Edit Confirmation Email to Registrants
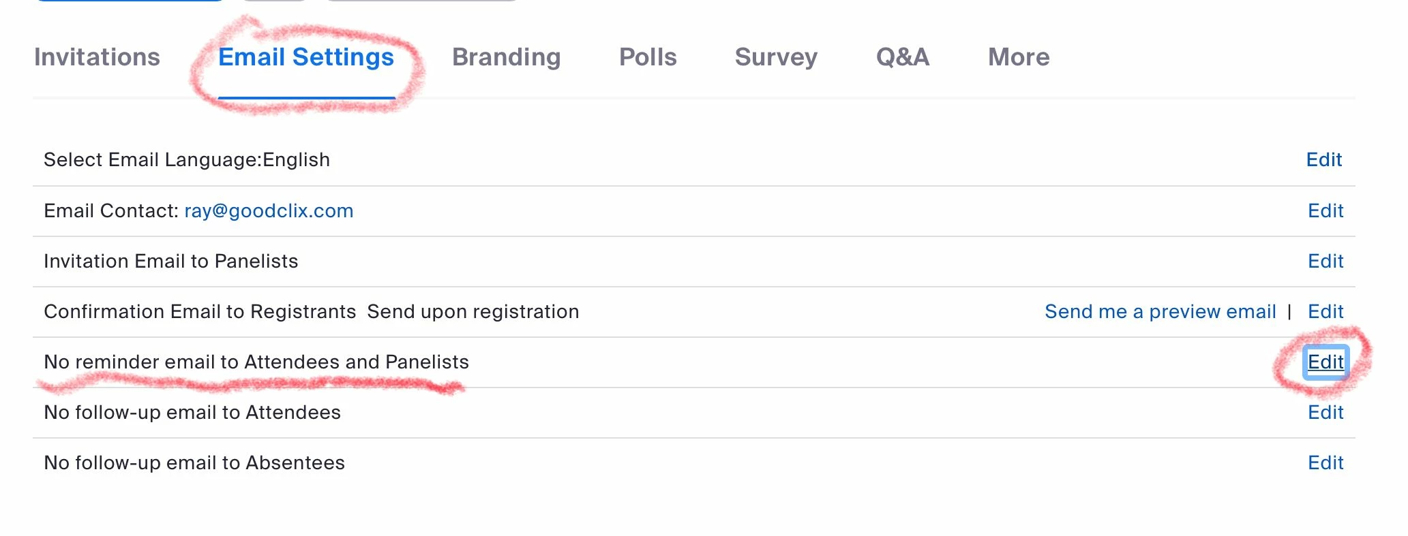Image resolution: width=1408 pixels, height=536 pixels. pyautogui.click(x=1325, y=311)
